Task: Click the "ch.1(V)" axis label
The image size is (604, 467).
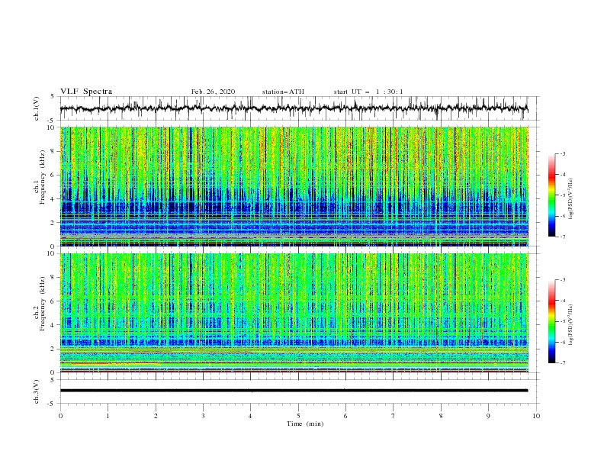Action: (x=37, y=108)
